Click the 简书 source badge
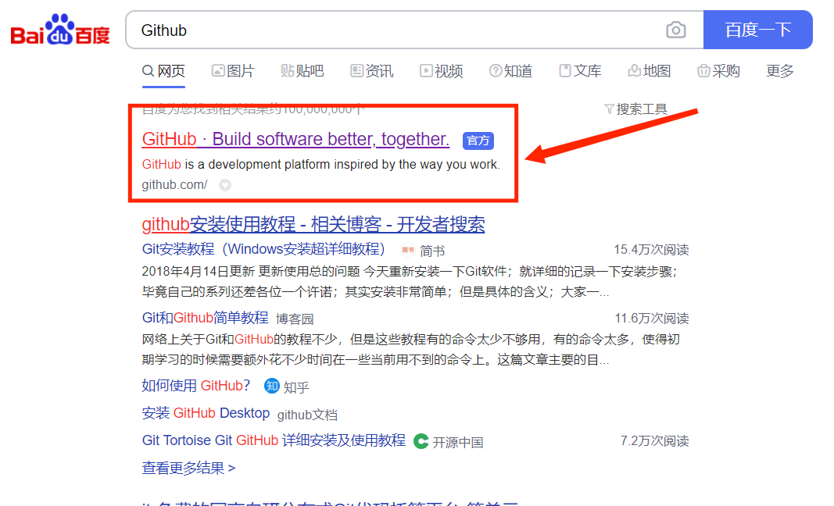Image resolution: width=834 pixels, height=506 pixels. coord(407,250)
